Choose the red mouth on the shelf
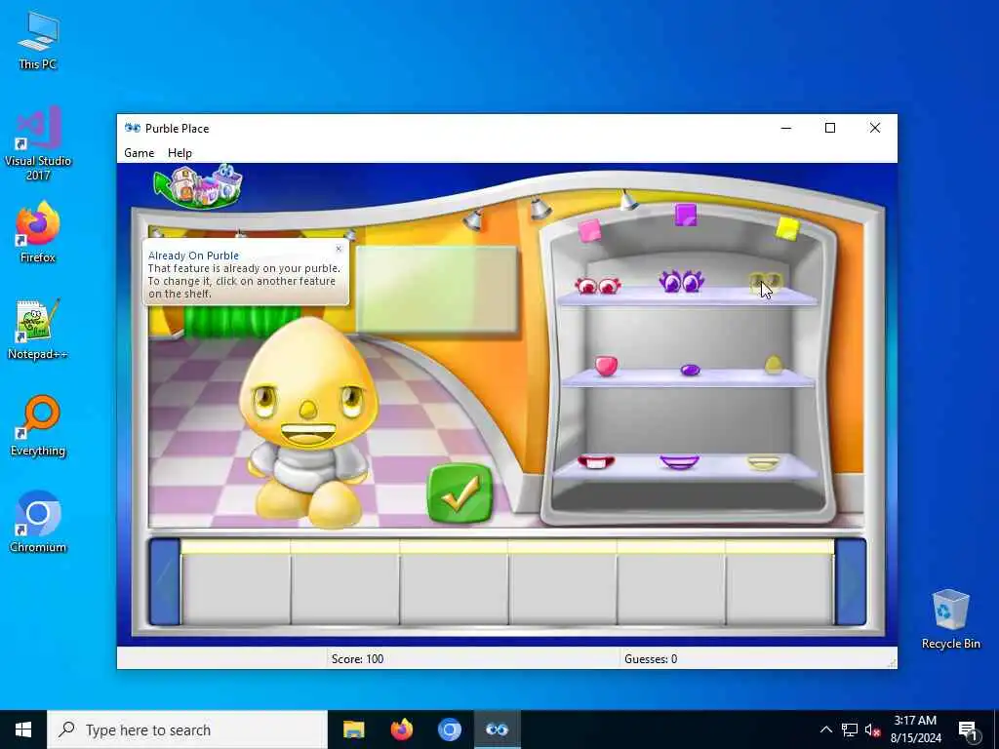This screenshot has height=749, width=999. (596, 461)
